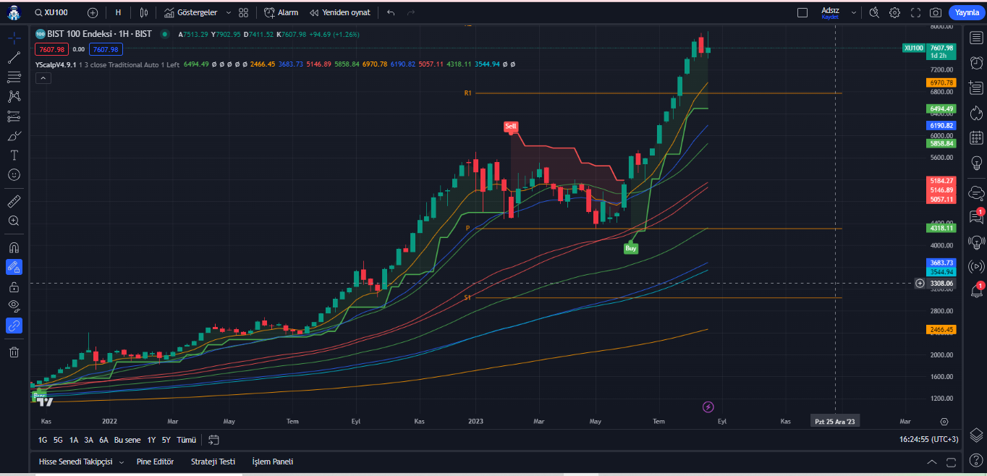Toggle visibility of drawings with the eye icon
Viewport: 987px width, 476px height.
14,306
